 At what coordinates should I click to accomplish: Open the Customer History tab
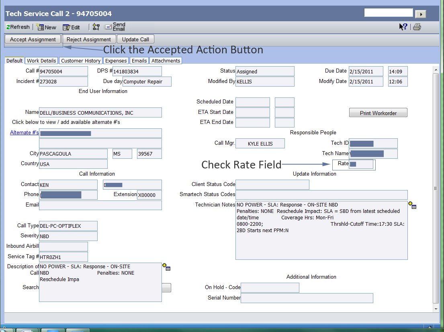click(x=81, y=61)
